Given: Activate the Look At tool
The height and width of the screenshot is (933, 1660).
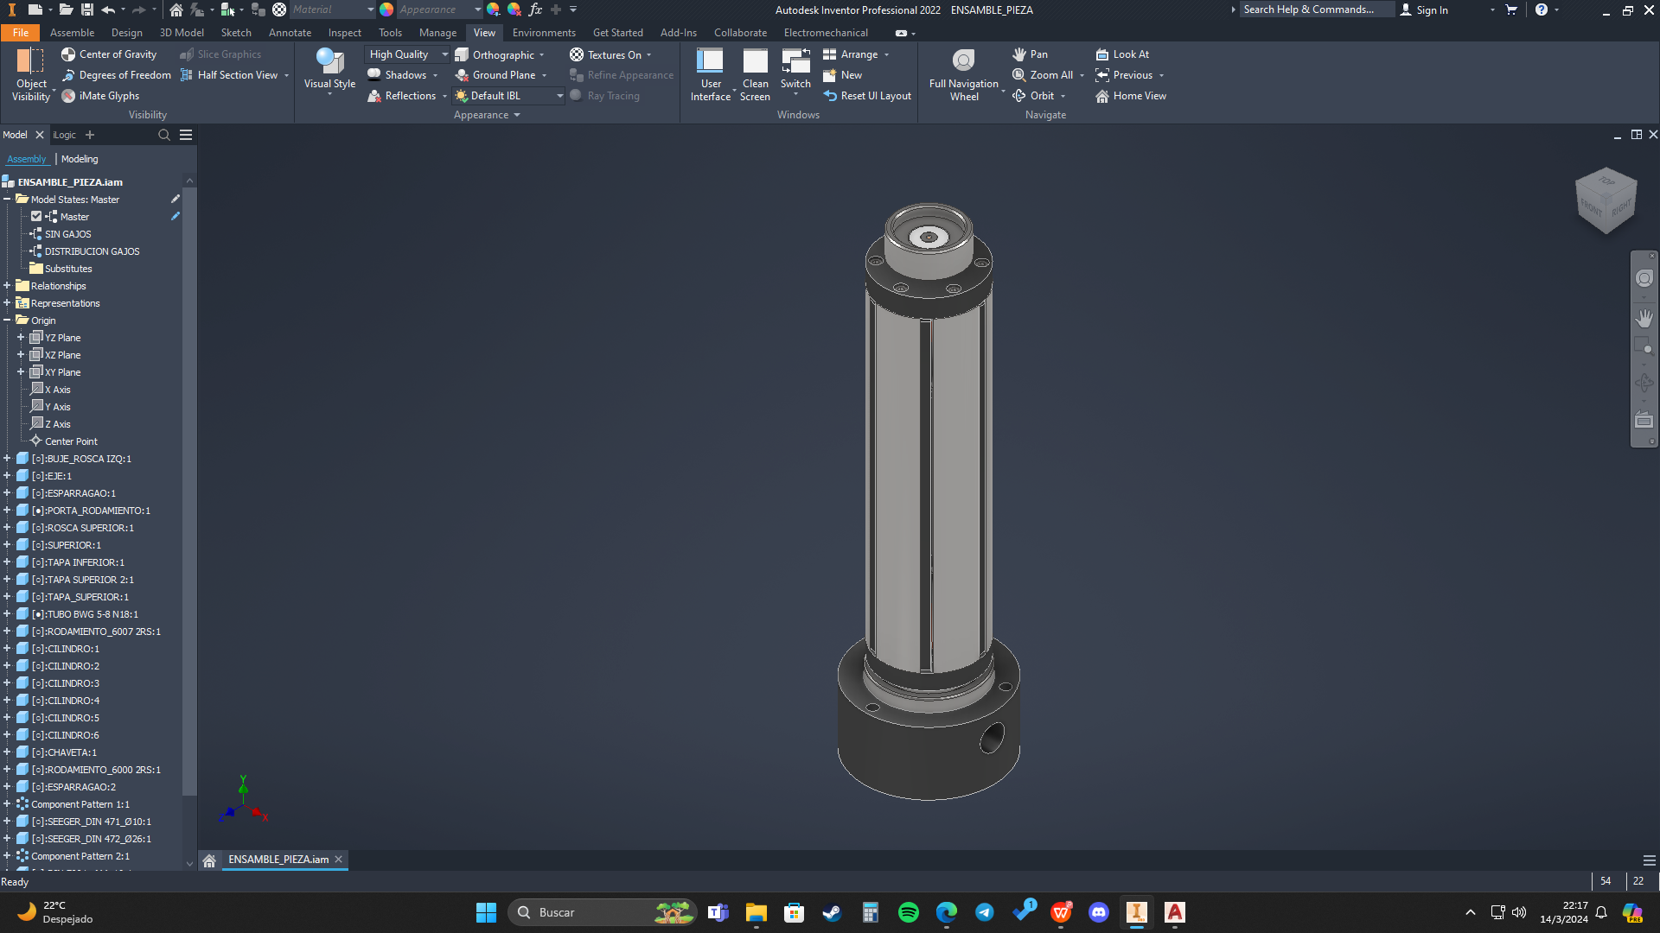Looking at the screenshot, I should coord(1122,54).
